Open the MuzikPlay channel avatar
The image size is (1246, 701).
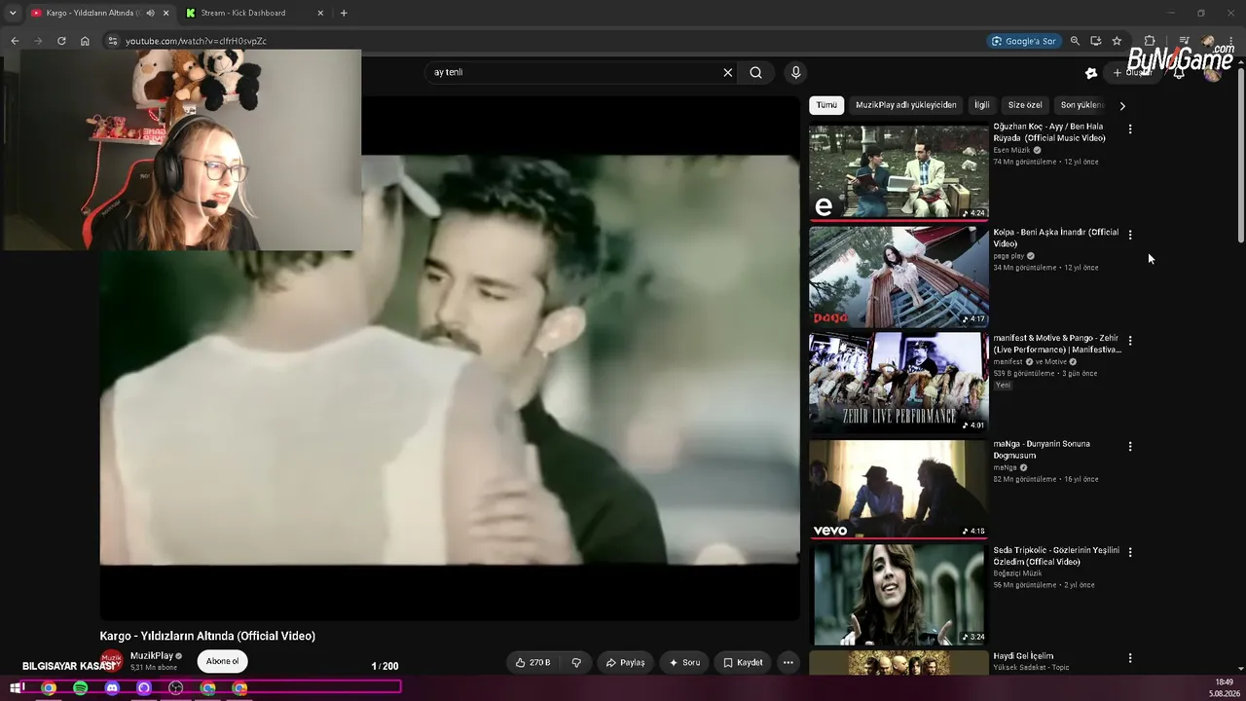click(x=112, y=661)
